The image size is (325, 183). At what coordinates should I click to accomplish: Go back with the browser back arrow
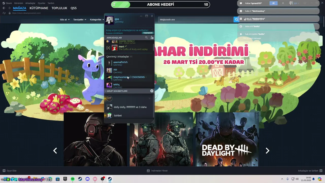(x=4, y=8)
